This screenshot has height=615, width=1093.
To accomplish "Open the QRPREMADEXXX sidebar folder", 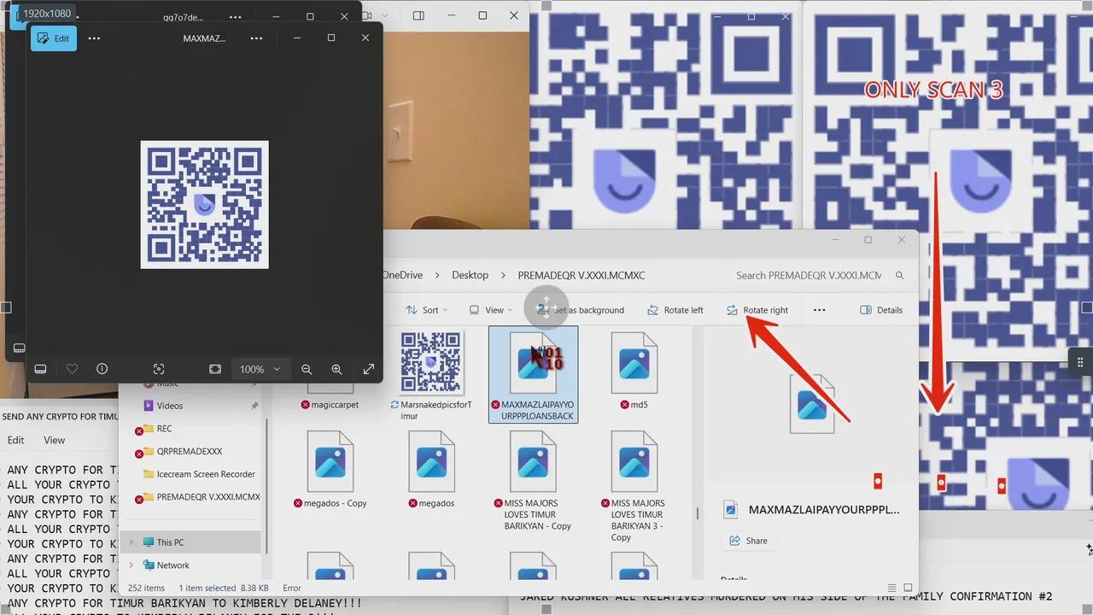I will (x=189, y=451).
